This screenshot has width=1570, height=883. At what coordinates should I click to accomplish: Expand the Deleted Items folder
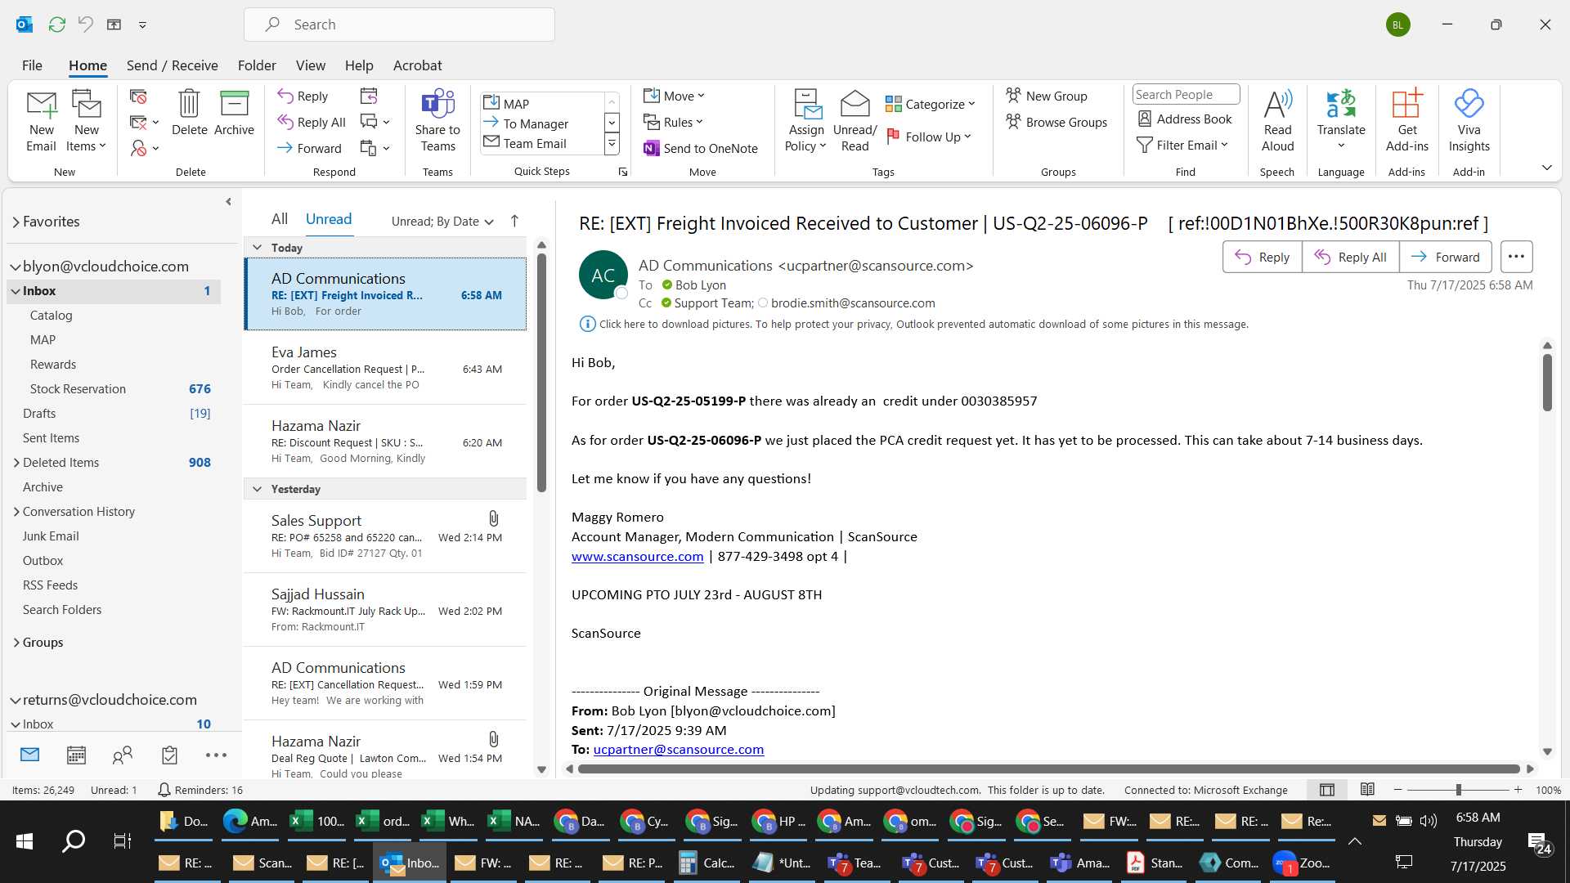[16, 463]
